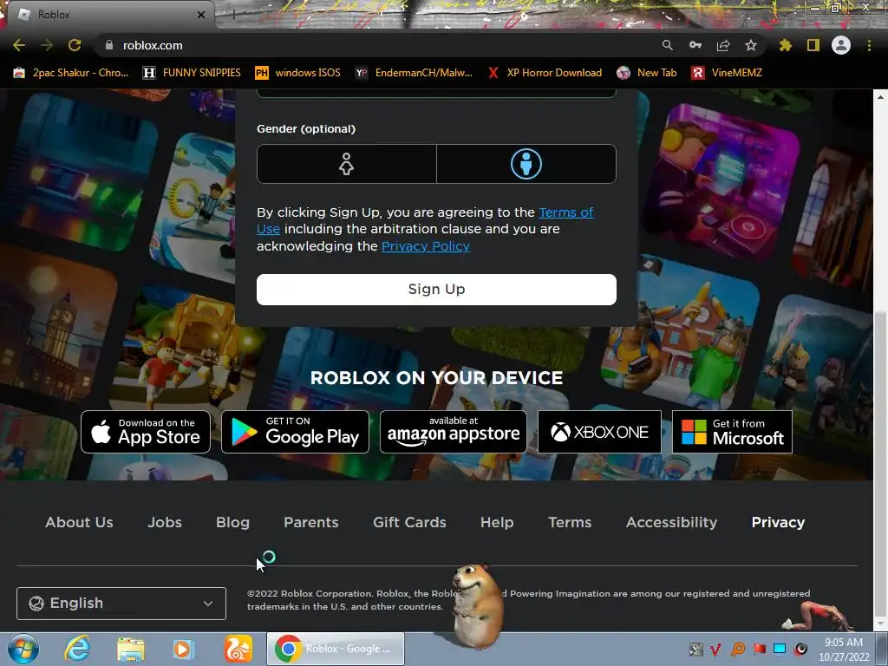
Task: Open the Accessibility footer link
Action: (x=672, y=522)
